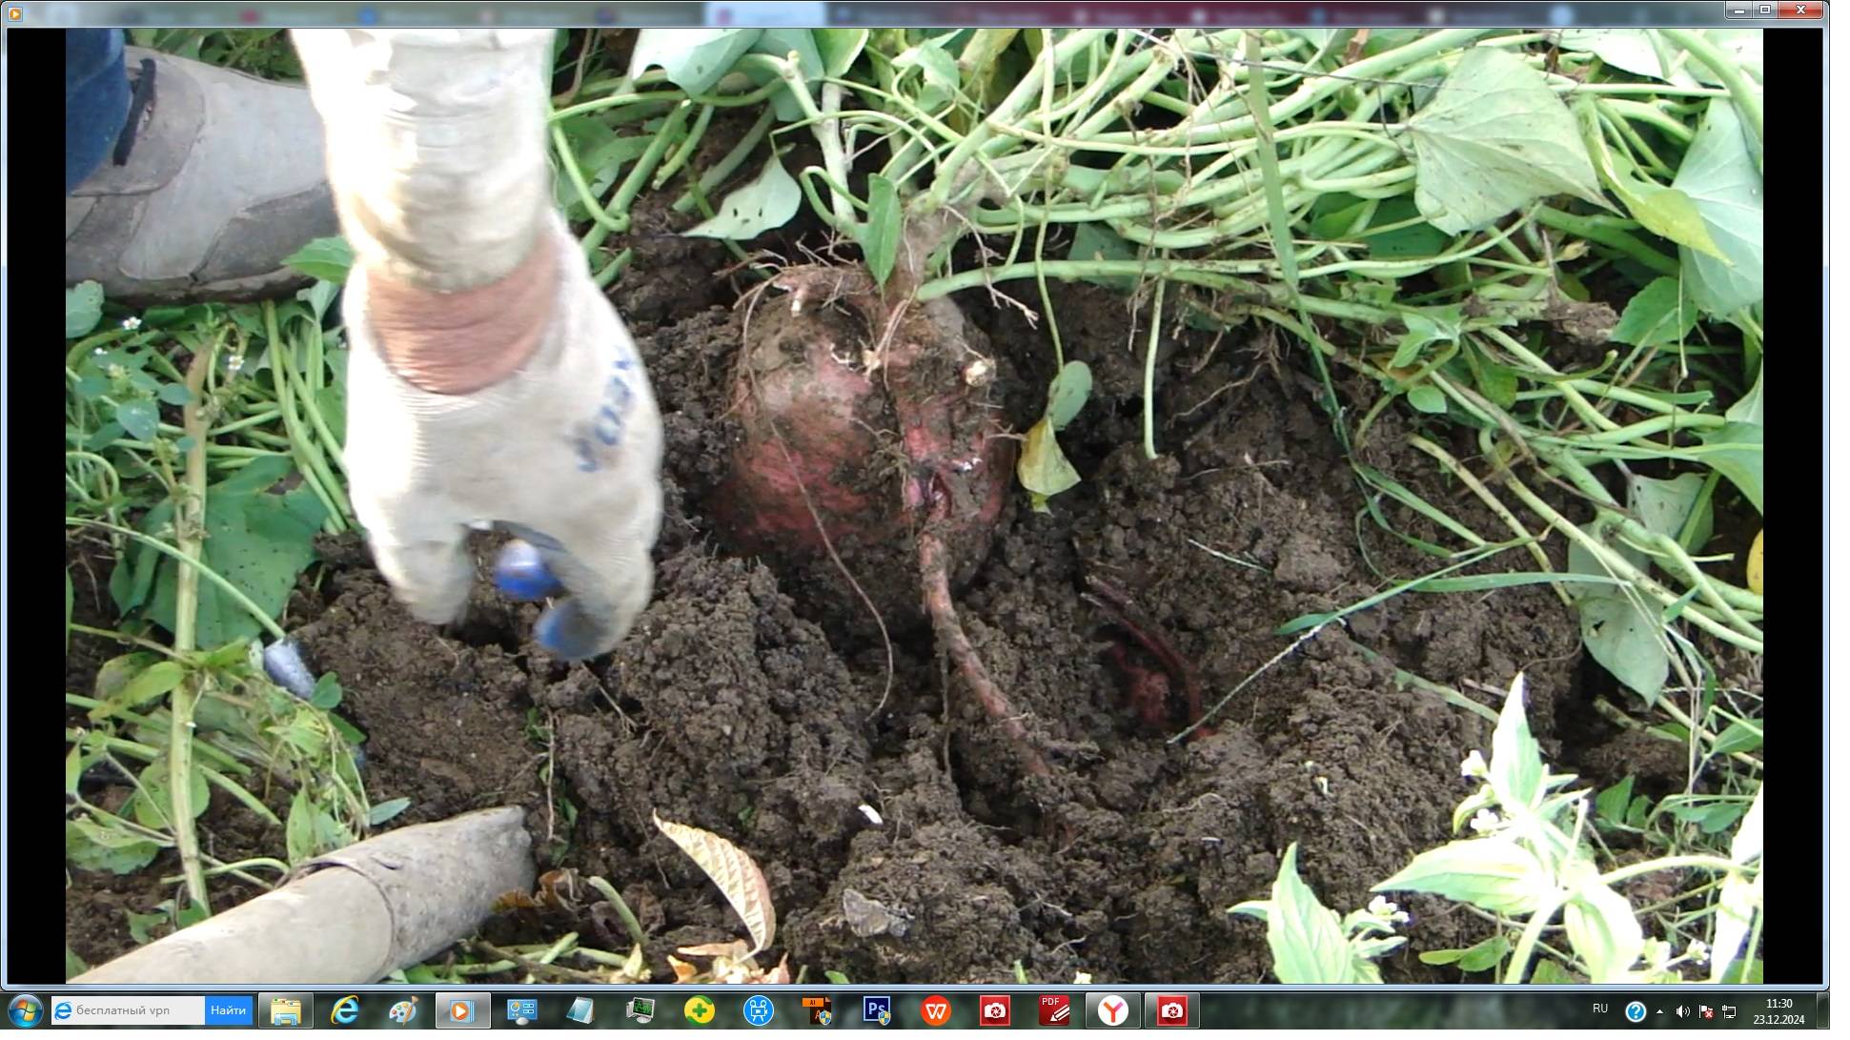The image size is (1850, 1040).
Task: Open the Windows Start menu
Action: [25, 1010]
